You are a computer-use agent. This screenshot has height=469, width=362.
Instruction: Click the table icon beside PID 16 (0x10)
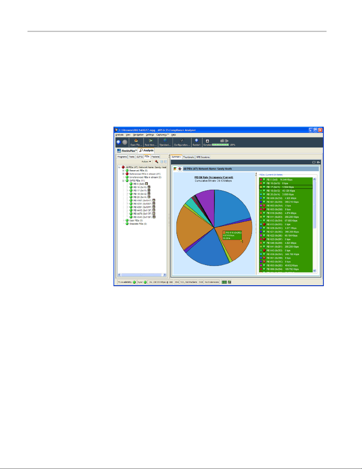(149, 187)
